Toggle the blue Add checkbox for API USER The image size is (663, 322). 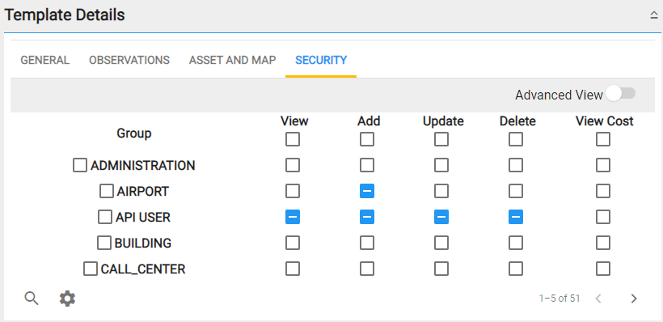tap(367, 217)
